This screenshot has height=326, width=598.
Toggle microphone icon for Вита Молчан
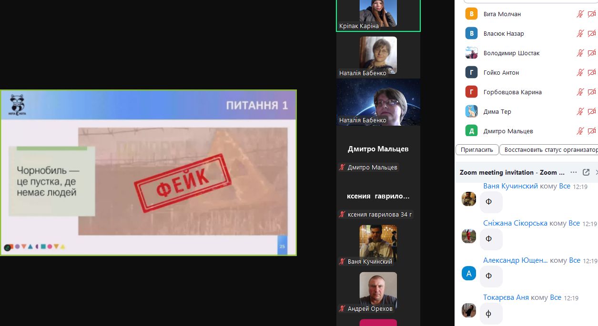(580, 14)
